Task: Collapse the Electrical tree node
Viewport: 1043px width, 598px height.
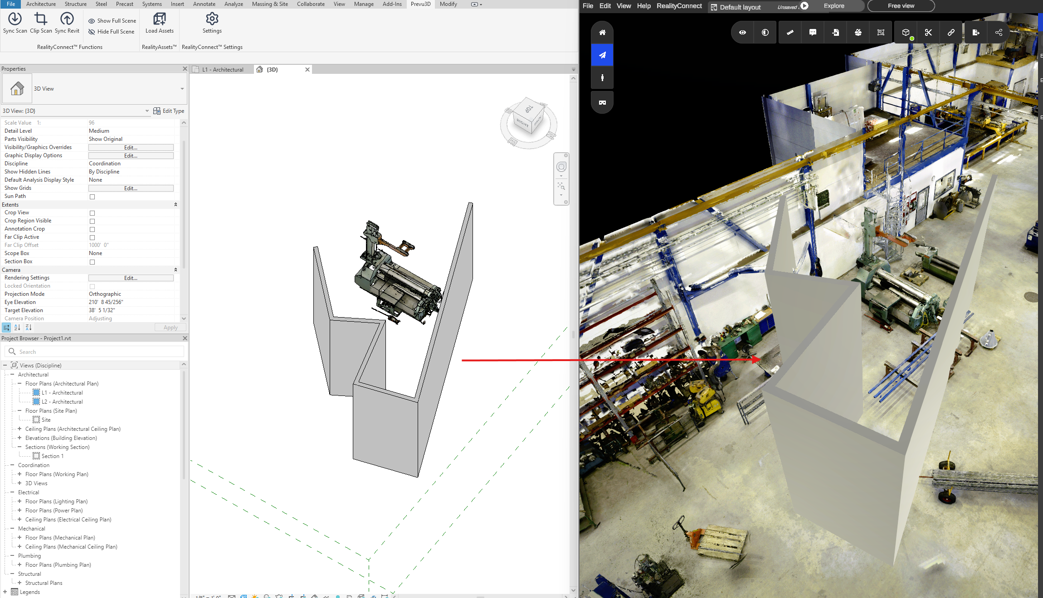Action: 12,492
